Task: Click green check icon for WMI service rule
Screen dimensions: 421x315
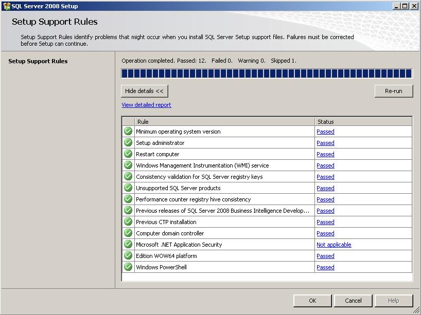Action: pyautogui.click(x=128, y=165)
